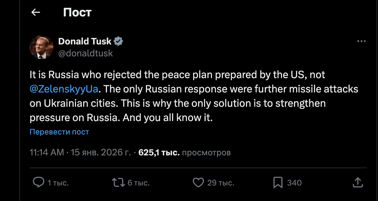Click the Перевести пост link
Image resolution: width=378 pixels, height=201 pixels.
pyautogui.click(x=59, y=132)
